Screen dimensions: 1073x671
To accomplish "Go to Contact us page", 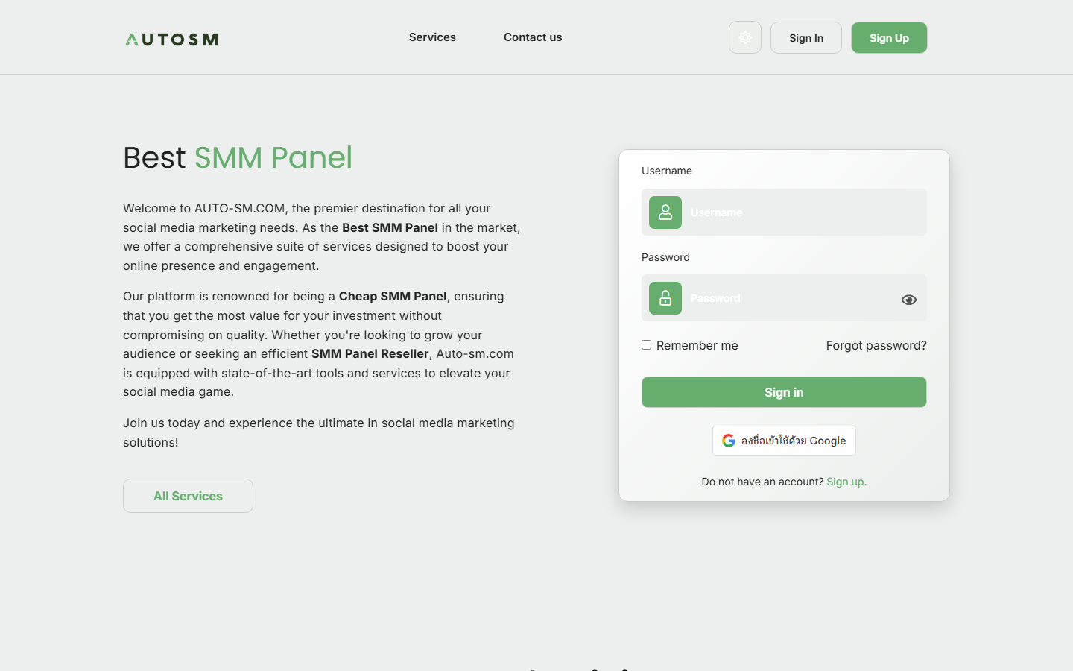I will pyautogui.click(x=532, y=37).
